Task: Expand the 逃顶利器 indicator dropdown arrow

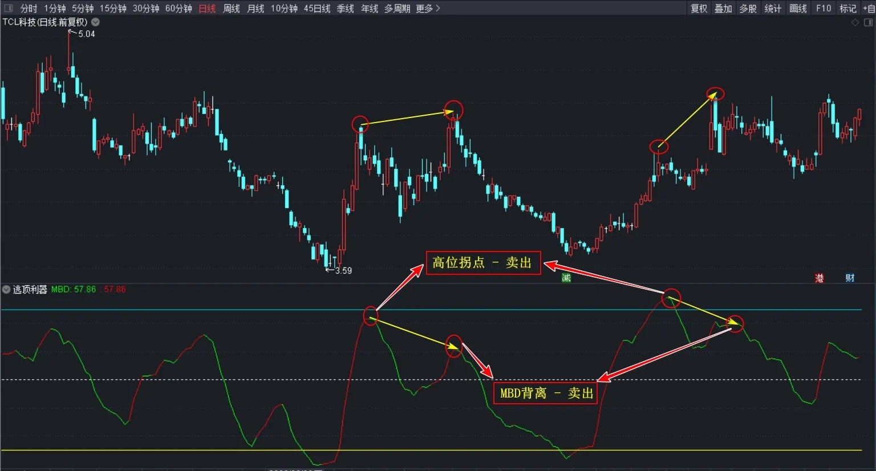Action: tap(6, 289)
